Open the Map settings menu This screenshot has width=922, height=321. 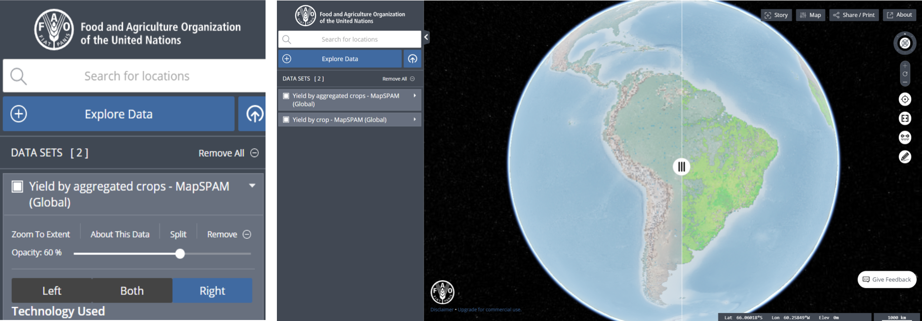pos(810,15)
